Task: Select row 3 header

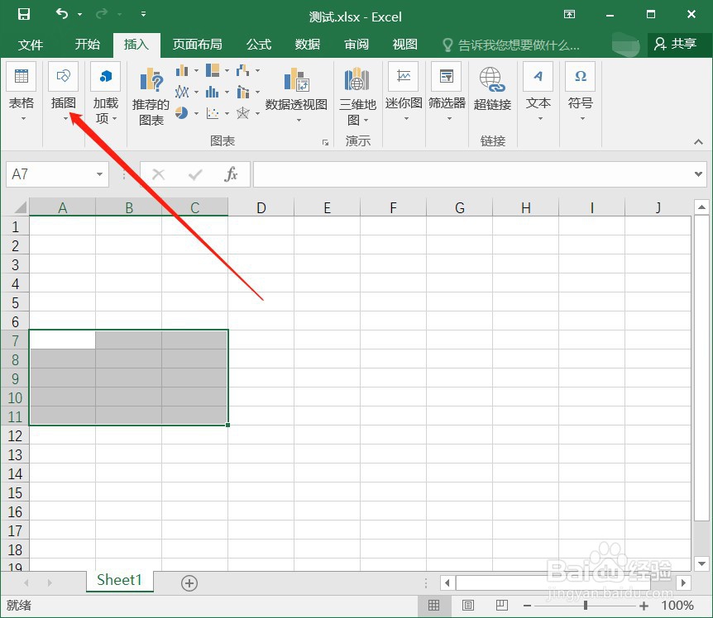Action: (x=15, y=264)
